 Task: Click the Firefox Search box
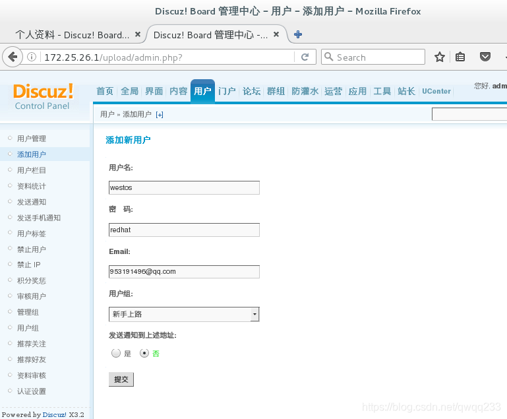click(373, 57)
